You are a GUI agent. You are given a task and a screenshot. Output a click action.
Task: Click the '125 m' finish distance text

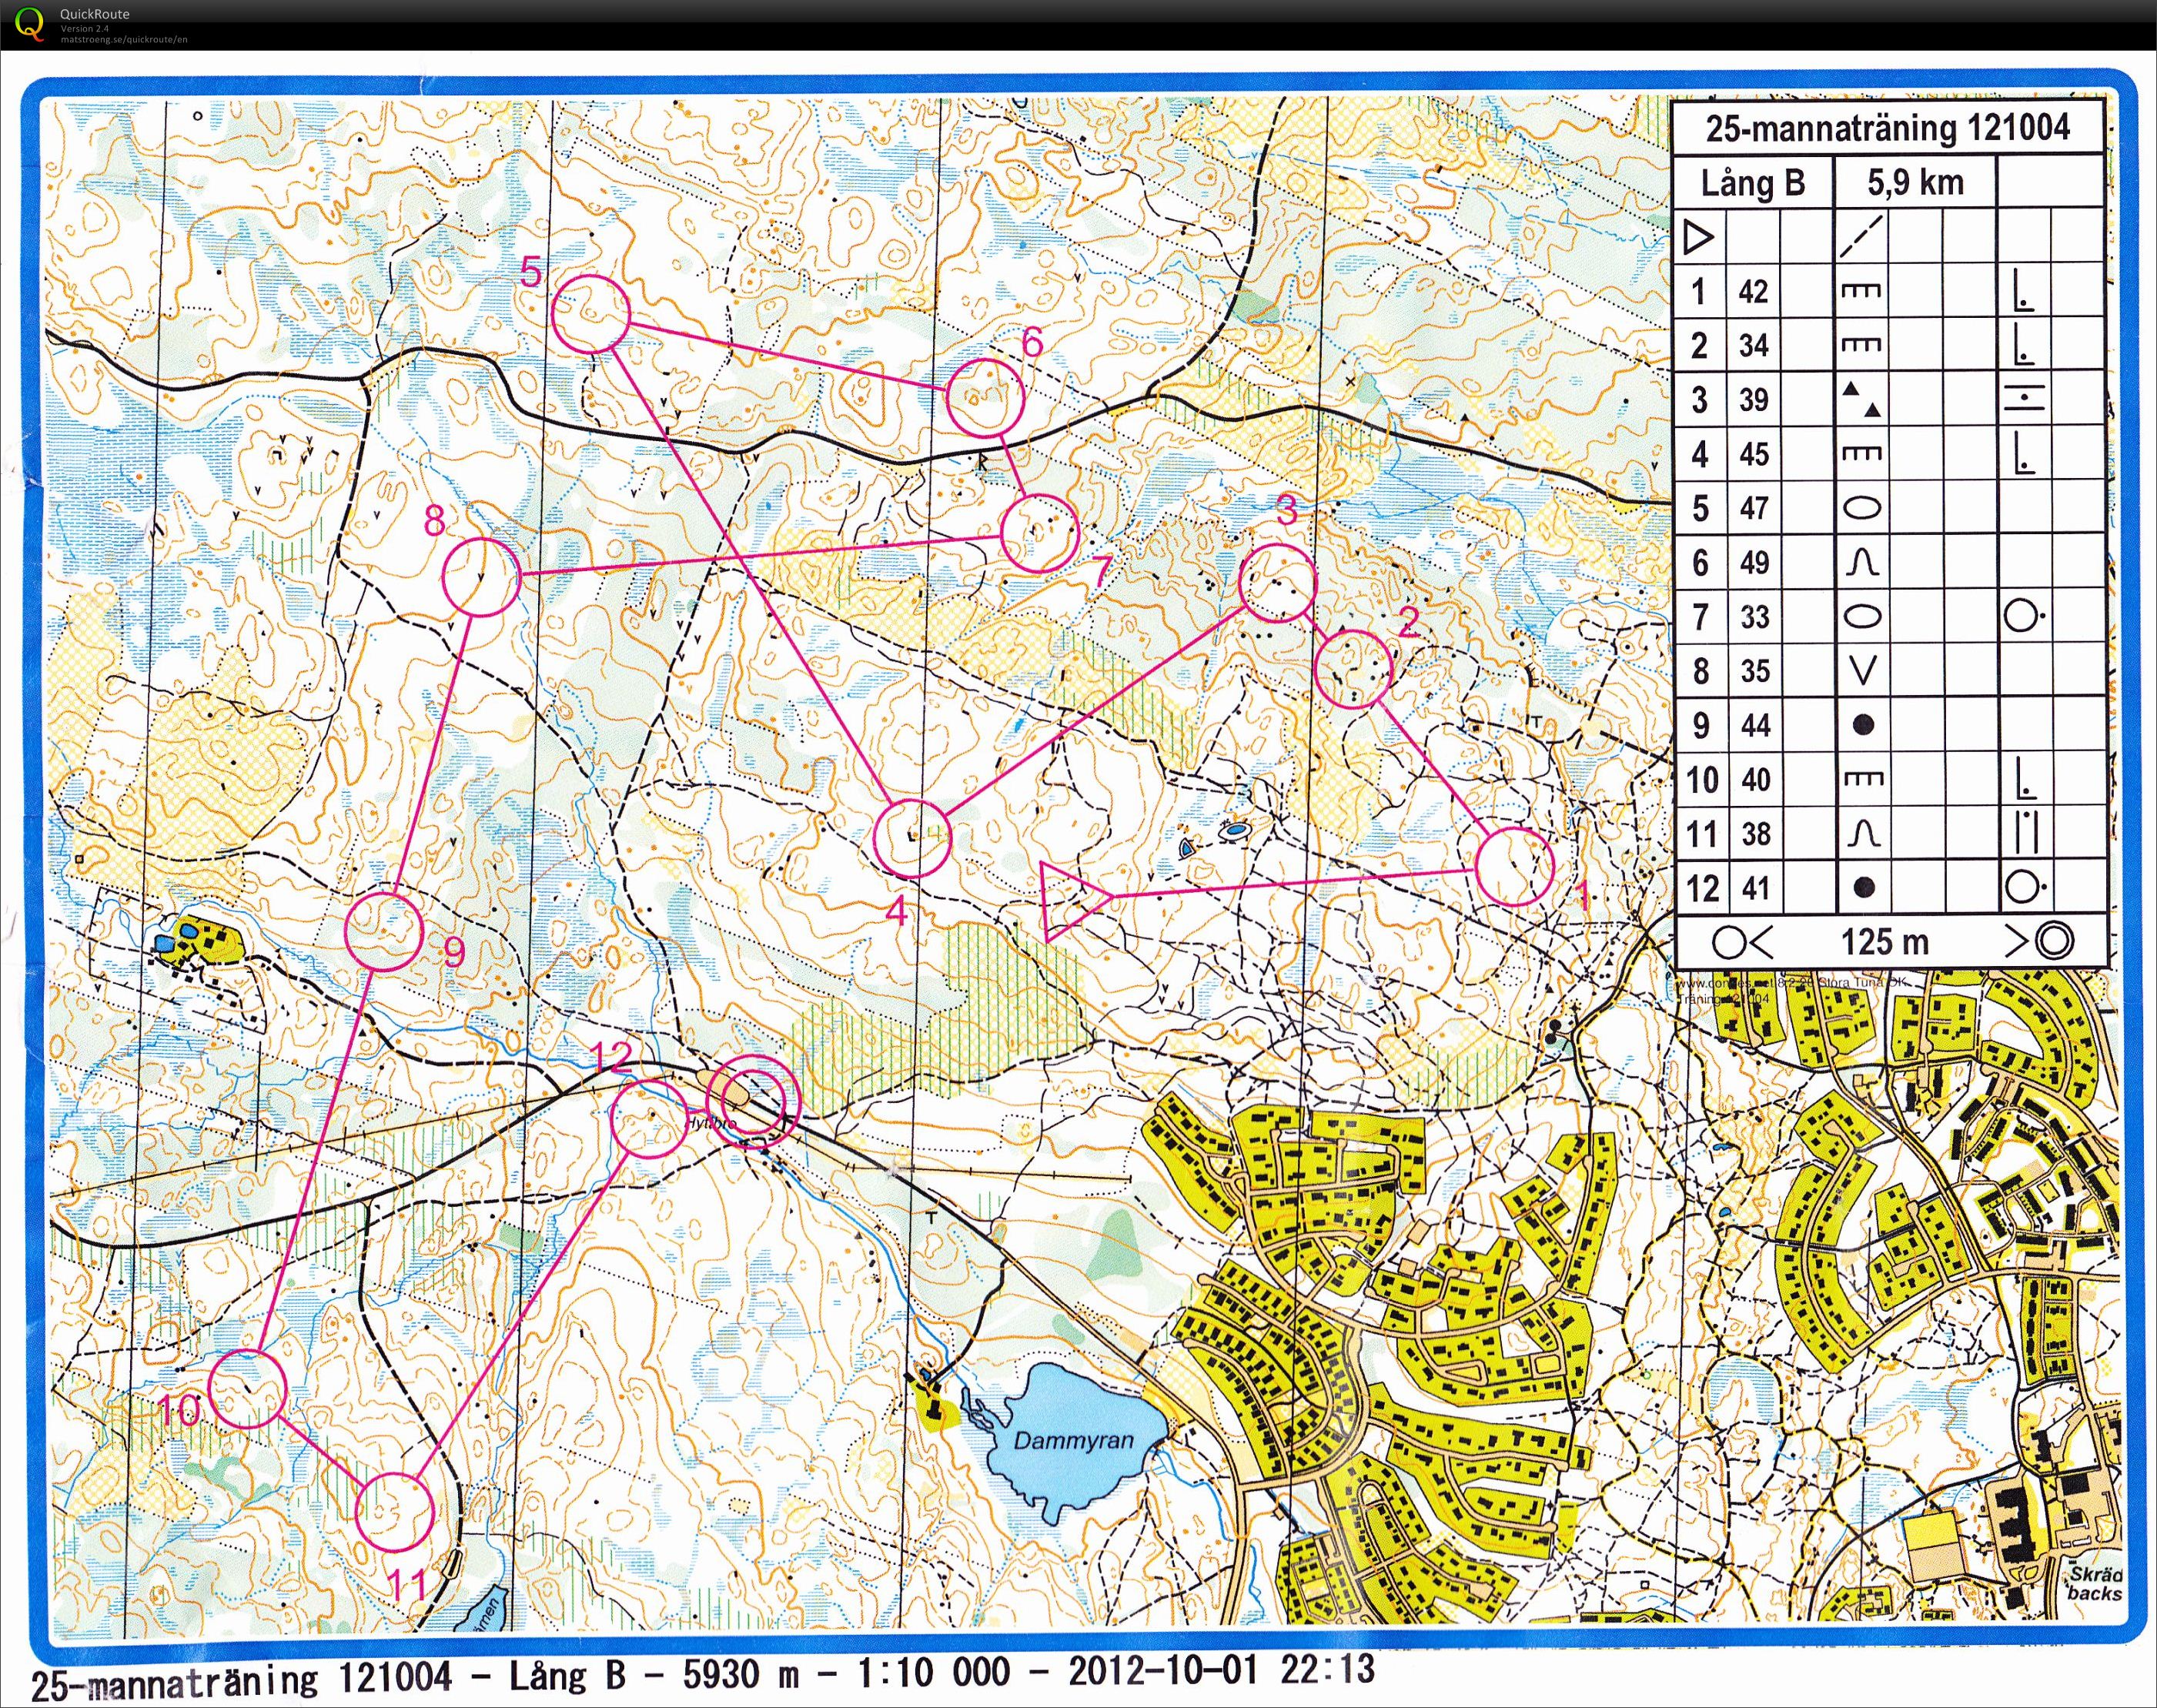click(x=1885, y=941)
